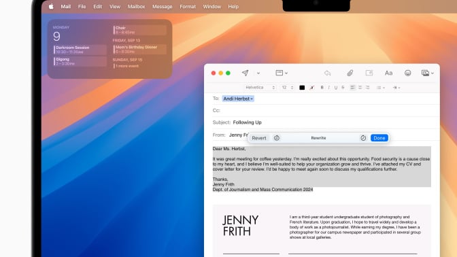Open the font size 12 dropdown

(x=288, y=88)
